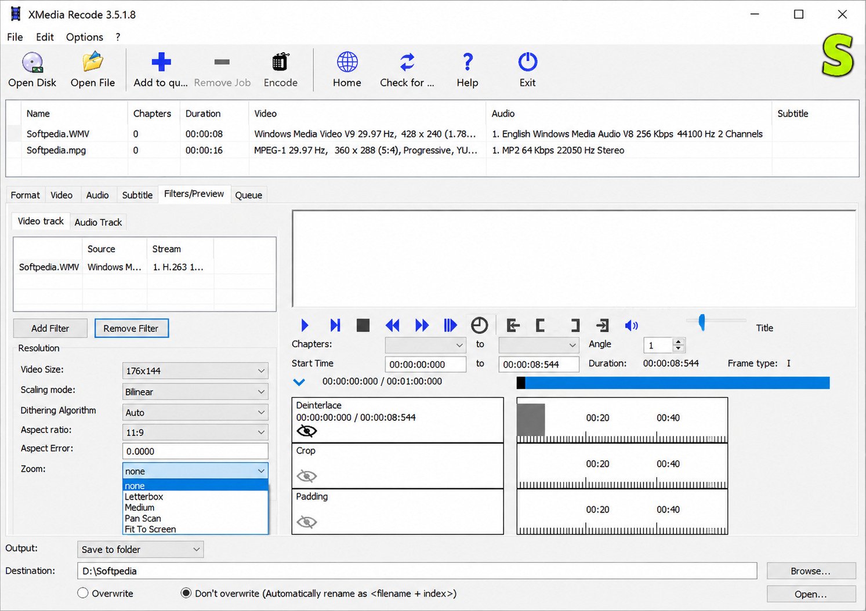Switch to the Audio tab

[x=97, y=195]
